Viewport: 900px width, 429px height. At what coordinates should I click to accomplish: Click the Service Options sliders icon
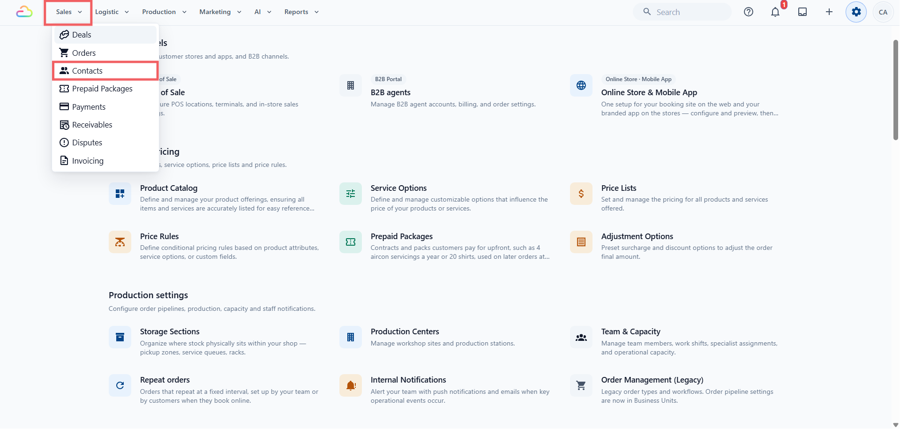351,194
